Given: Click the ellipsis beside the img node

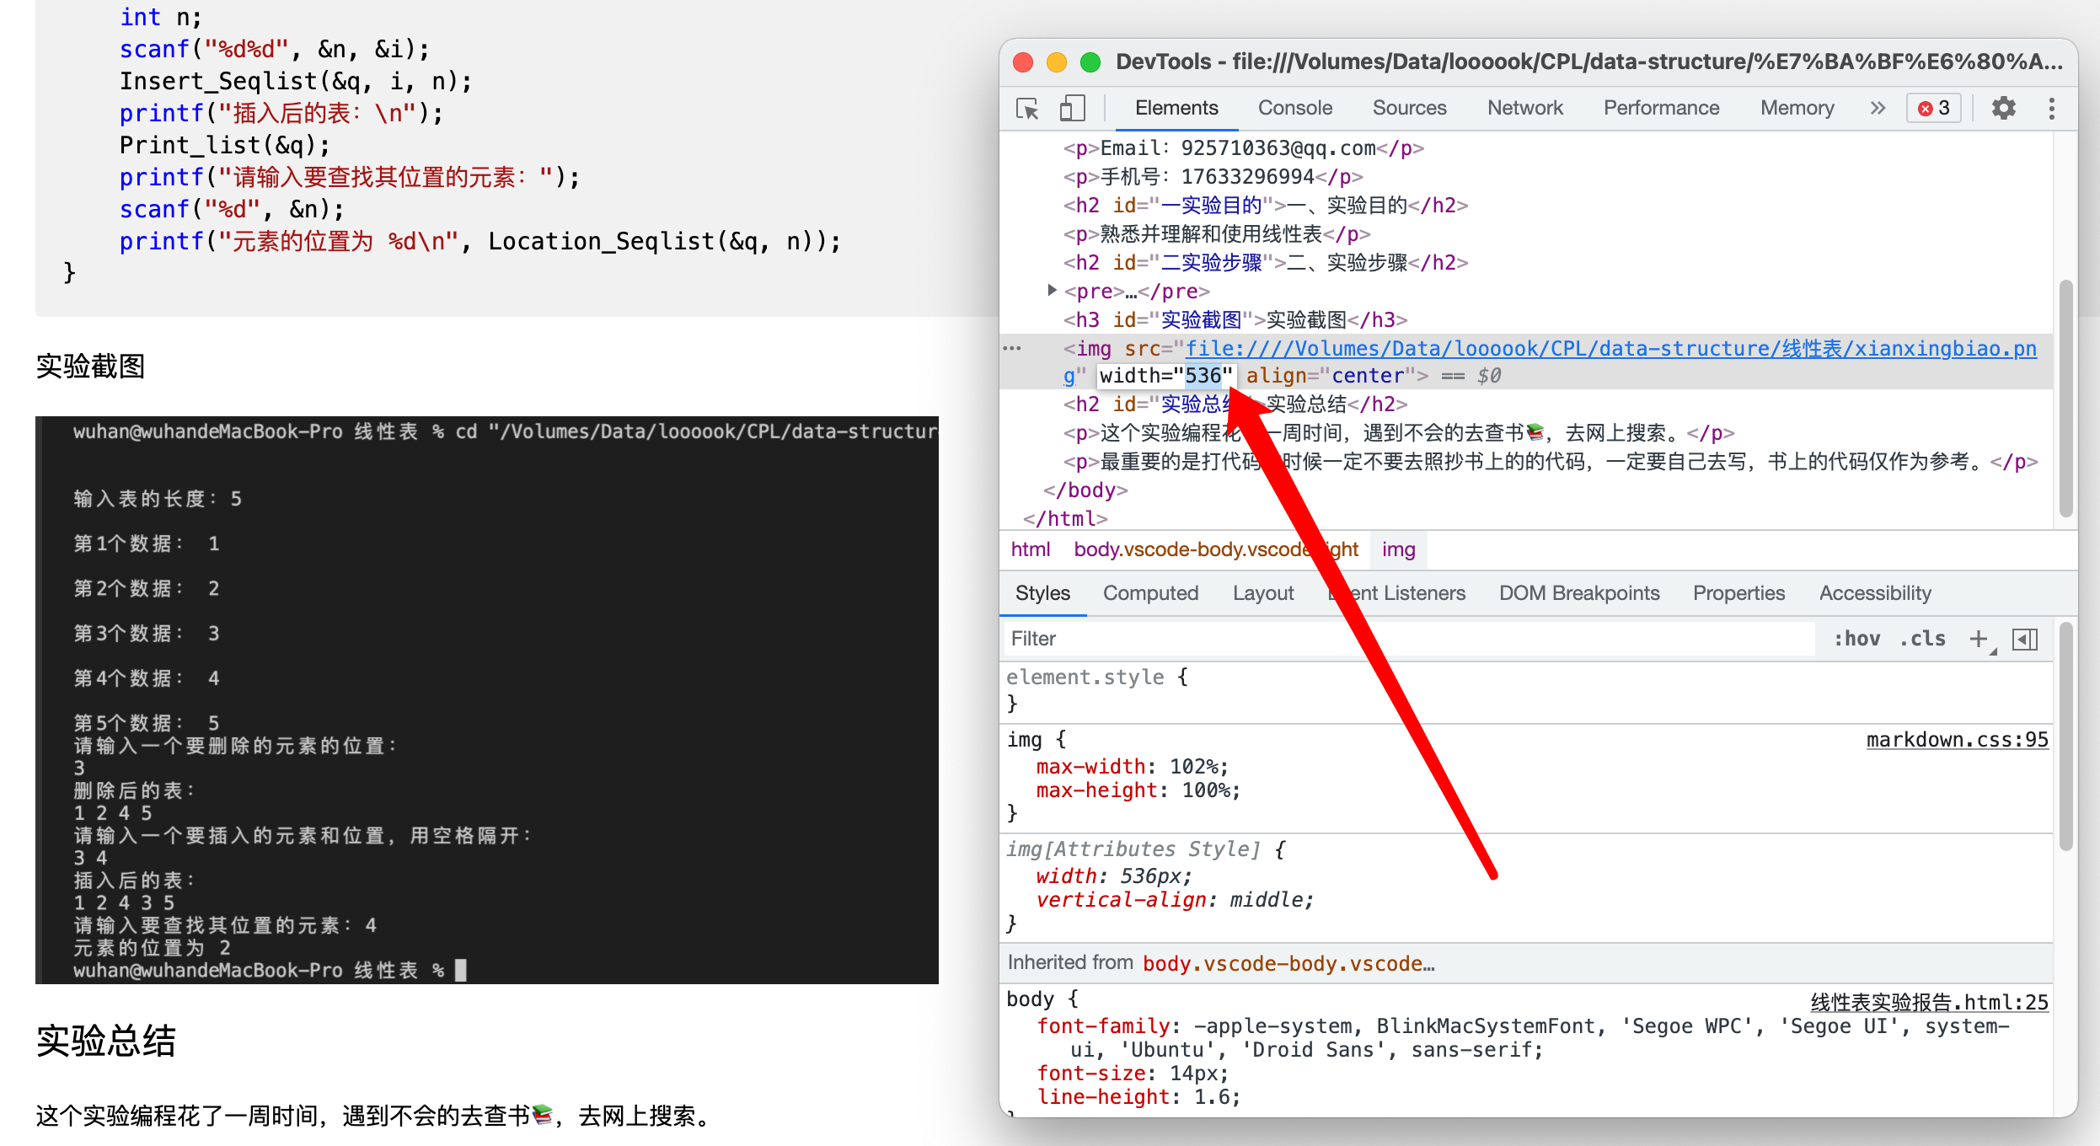Looking at the screenshot, I should [x=1012, y=348].
